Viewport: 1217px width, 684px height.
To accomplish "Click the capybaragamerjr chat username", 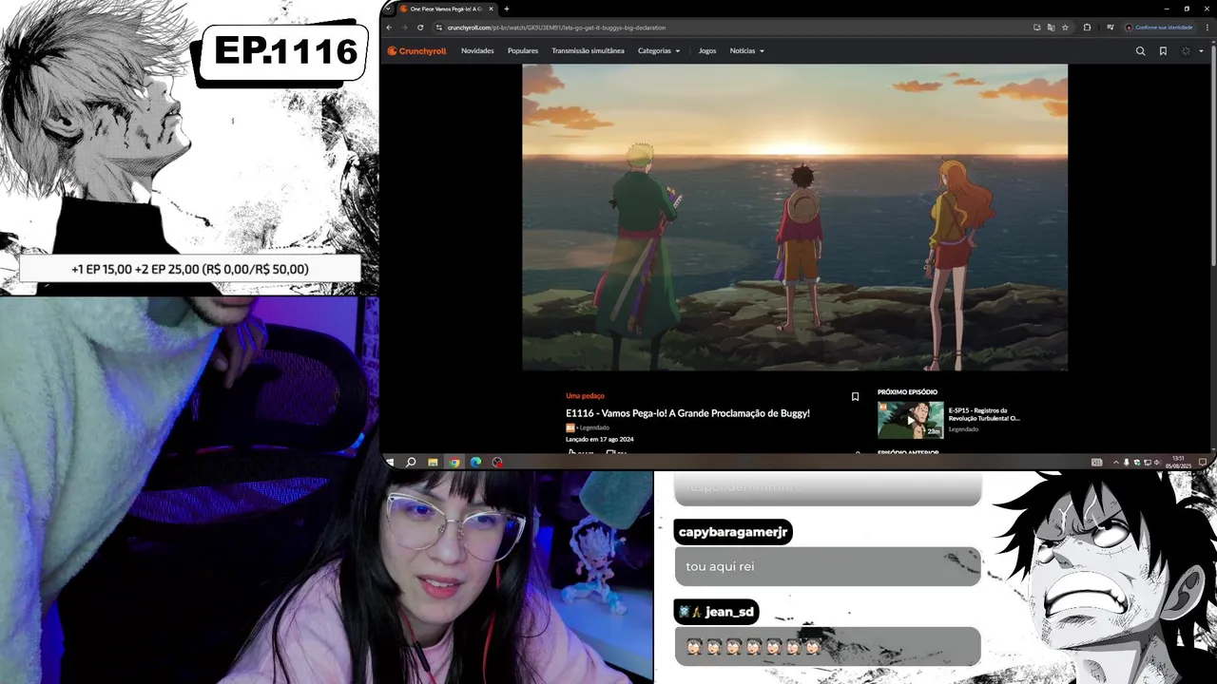I will pos(733,532).
